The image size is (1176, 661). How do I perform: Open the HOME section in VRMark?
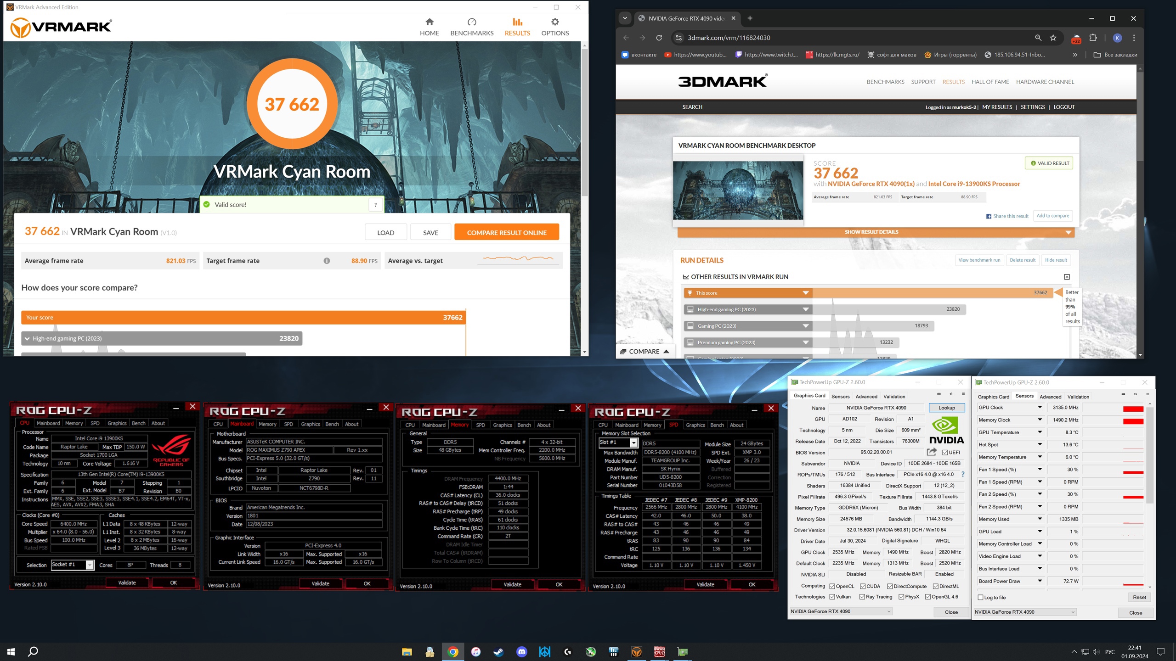coord(429,27)
